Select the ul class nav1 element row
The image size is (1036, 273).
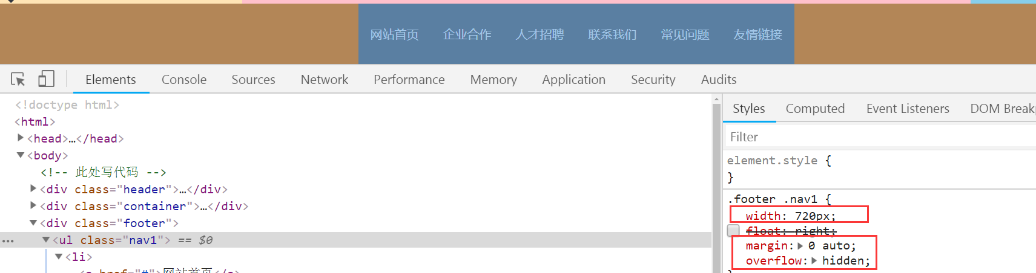[363, 240]
